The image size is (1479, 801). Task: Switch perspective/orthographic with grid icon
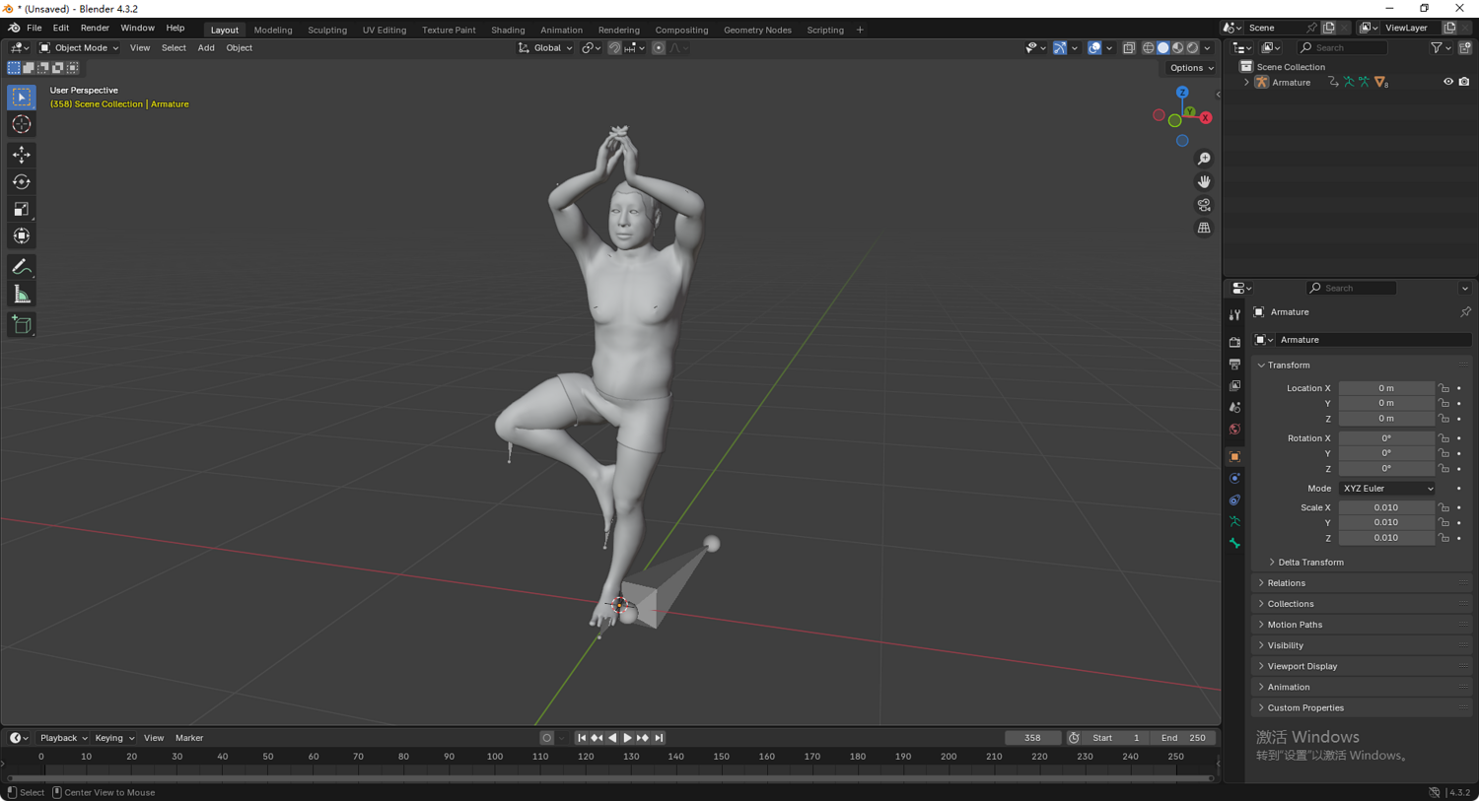[1204, 228]
